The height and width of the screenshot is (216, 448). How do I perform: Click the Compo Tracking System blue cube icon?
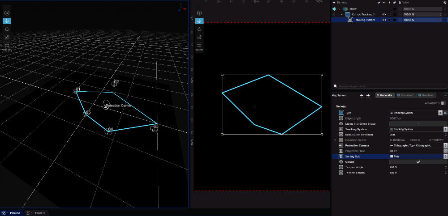point(348,14)
